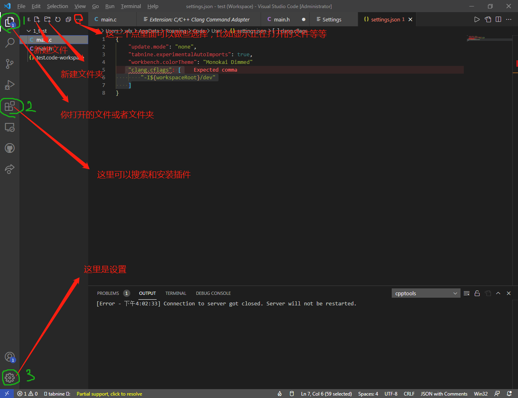This screenshot has width=518, height=398.
Task: Create a new folder in Explorer
Action: coord(47,19)
